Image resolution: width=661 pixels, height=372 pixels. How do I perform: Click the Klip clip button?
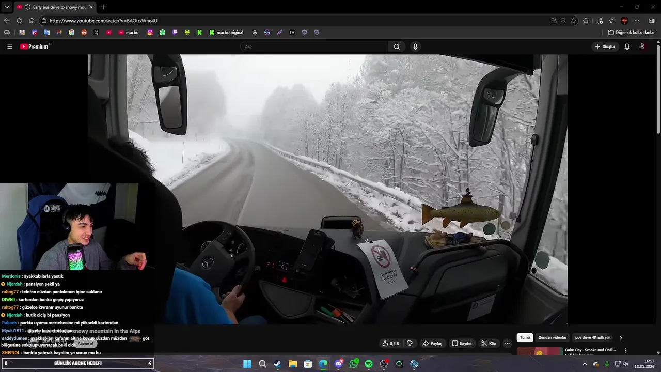(x=489, y=343)
